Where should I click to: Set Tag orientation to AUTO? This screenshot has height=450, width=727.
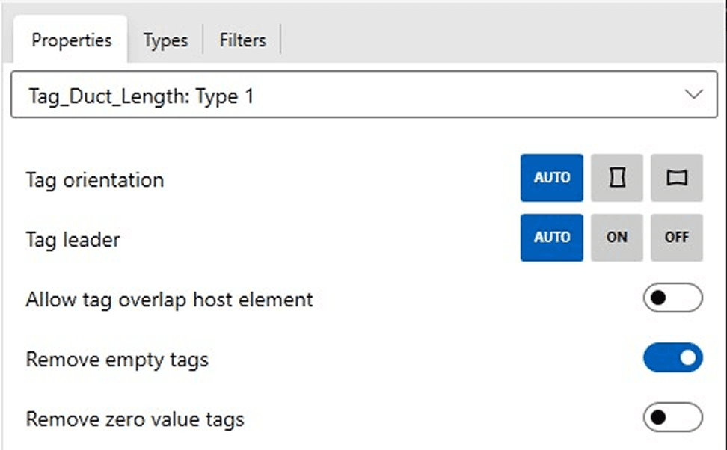coord(552,178)
